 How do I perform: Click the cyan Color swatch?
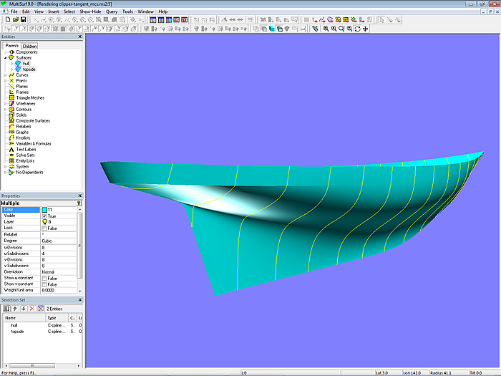click(x=44, y=209)
